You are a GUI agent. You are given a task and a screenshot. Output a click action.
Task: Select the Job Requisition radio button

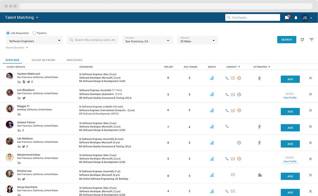[x=8, y=33]
